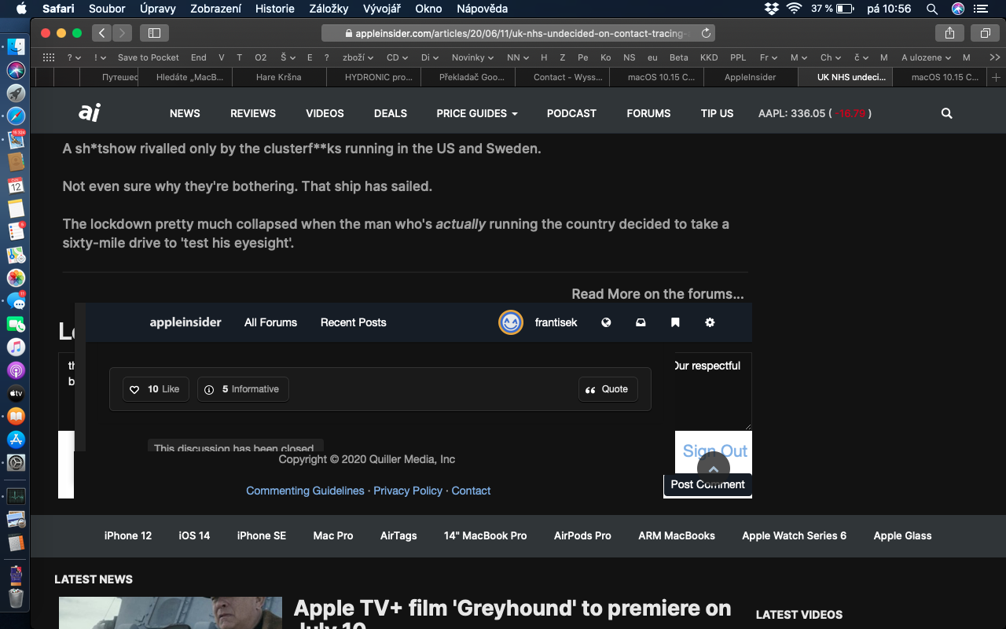Click the forum notifications globe icon
Viewport: 1006px width, 629px height.
click(x=606, y=322)
